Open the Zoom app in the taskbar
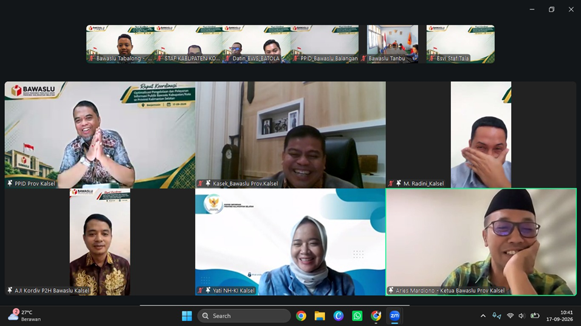Viewport: 581px width, 326px height. 394,316
